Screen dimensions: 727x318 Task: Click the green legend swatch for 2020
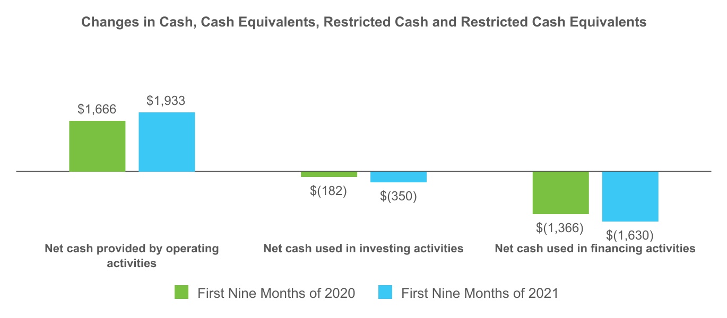click(181, 292)
